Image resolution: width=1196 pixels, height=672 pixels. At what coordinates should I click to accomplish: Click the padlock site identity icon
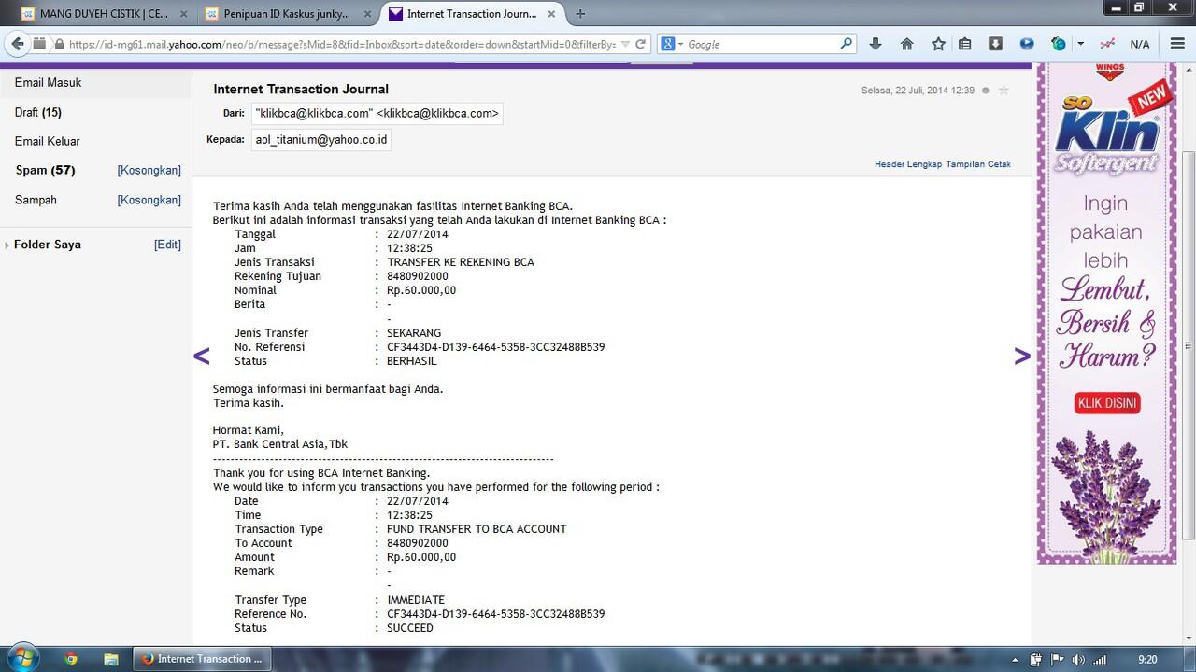(x=60, y=44)
